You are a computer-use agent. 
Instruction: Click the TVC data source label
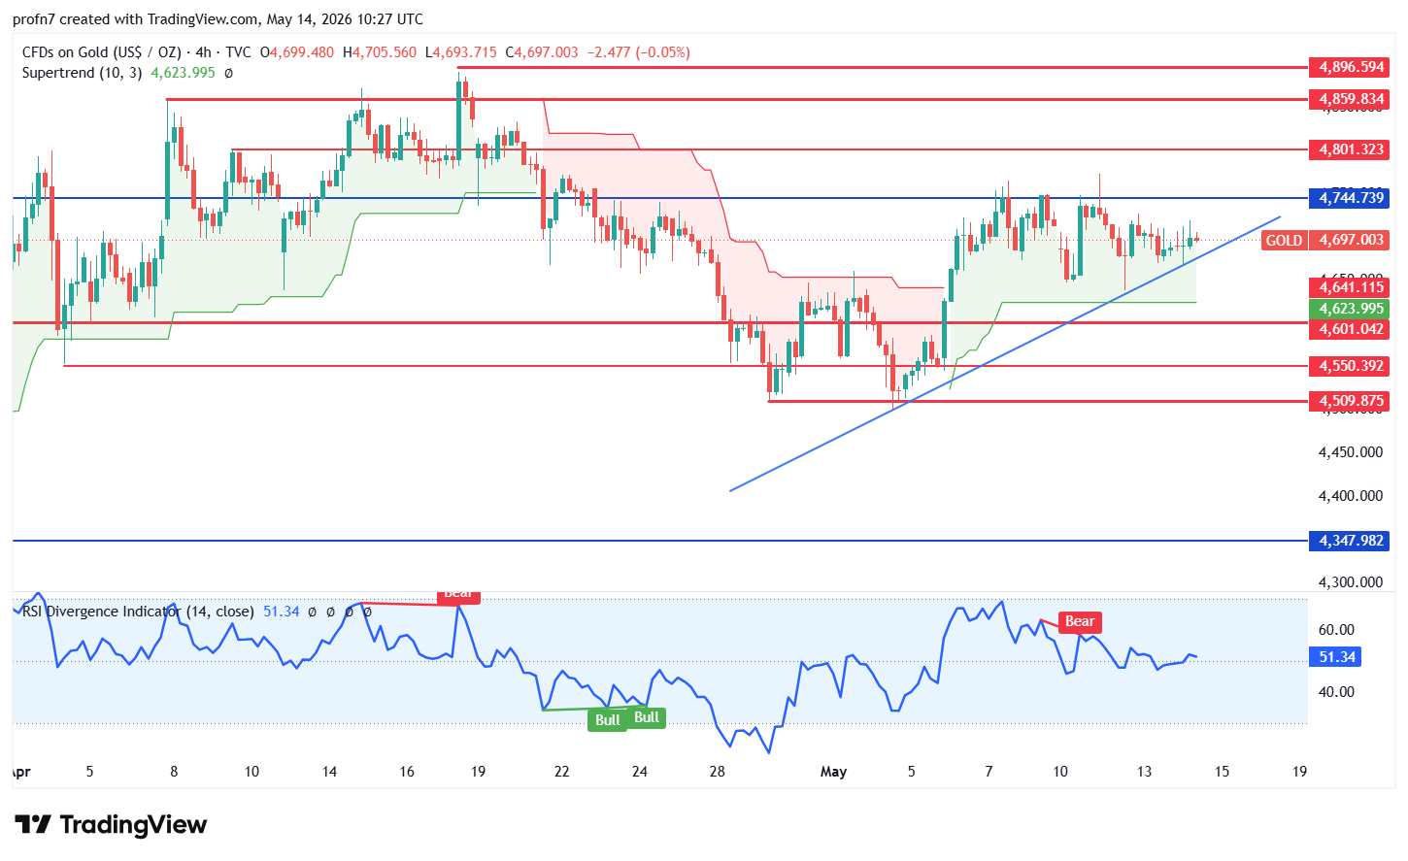click(x=238, y=52)
